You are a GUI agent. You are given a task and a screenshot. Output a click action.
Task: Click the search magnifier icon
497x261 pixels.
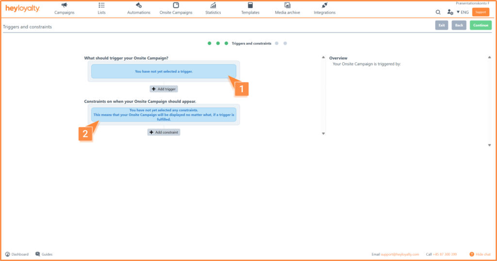(438, 12)
